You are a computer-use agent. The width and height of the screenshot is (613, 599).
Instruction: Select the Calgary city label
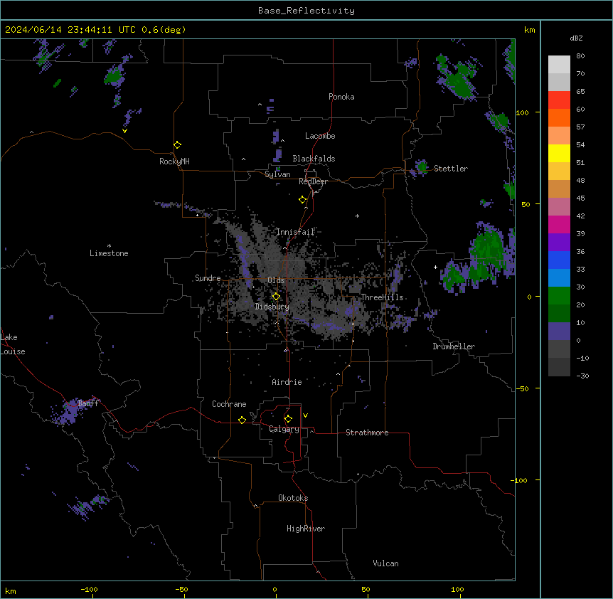coord(284,429)
